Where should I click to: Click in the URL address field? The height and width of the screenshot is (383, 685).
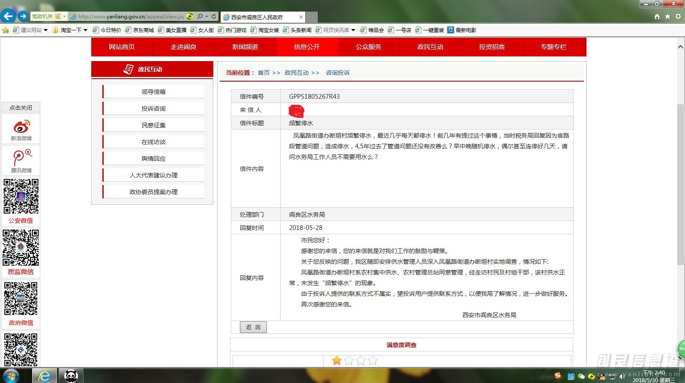(x=131, y=17)
